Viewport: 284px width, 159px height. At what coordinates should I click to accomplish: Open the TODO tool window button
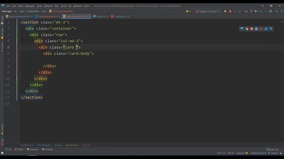click(19, 149)
